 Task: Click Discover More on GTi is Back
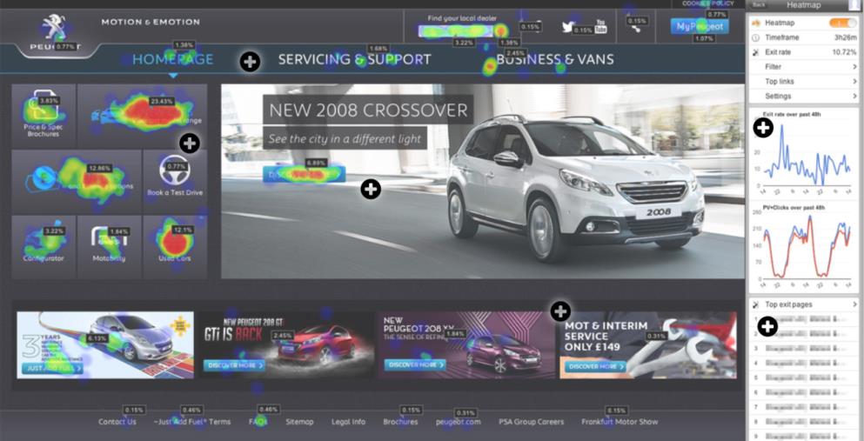click(234, 365)
